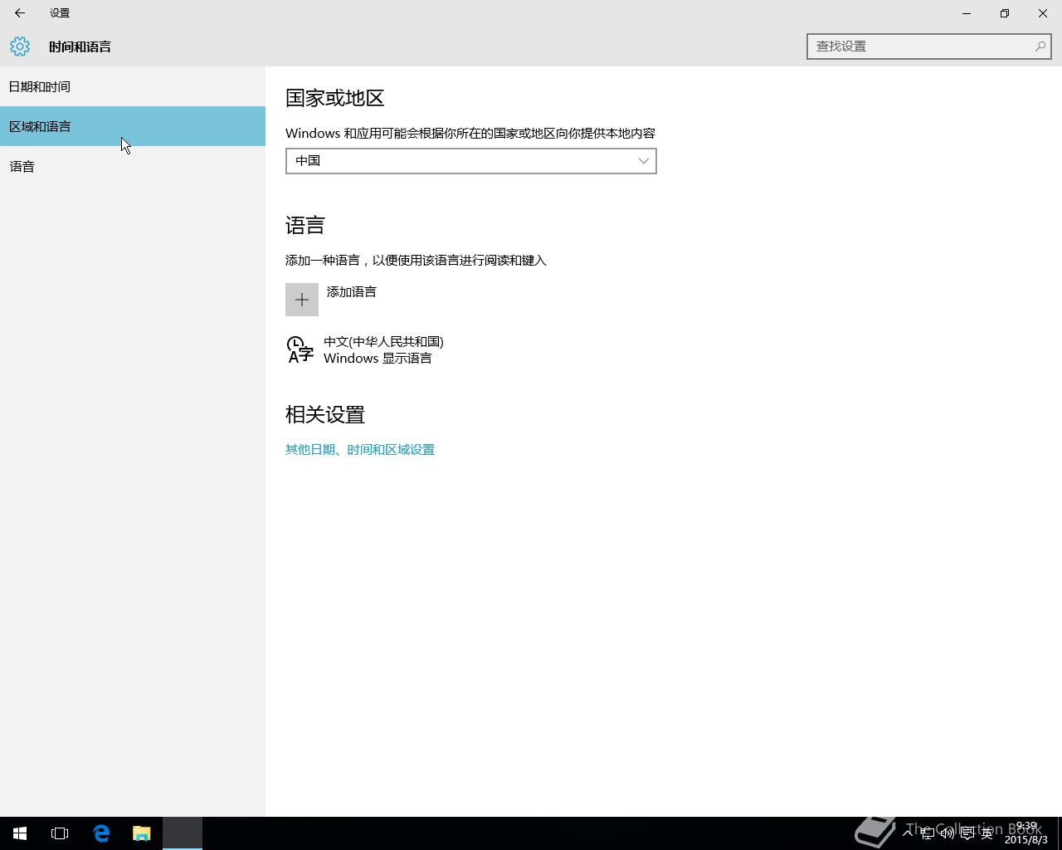Restore down the 设置 window
The image size is (1062, 850).
point(1005,13)
